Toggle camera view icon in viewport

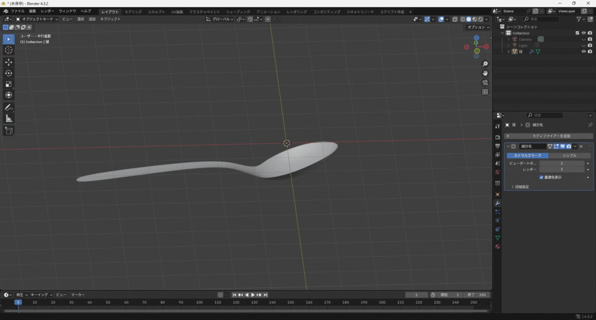point(485,83)
